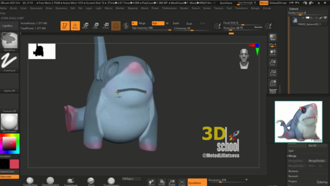Screen dimensions: 330x186
Task: Toggle the A color mode button
Action: click(x=135, y=23)
